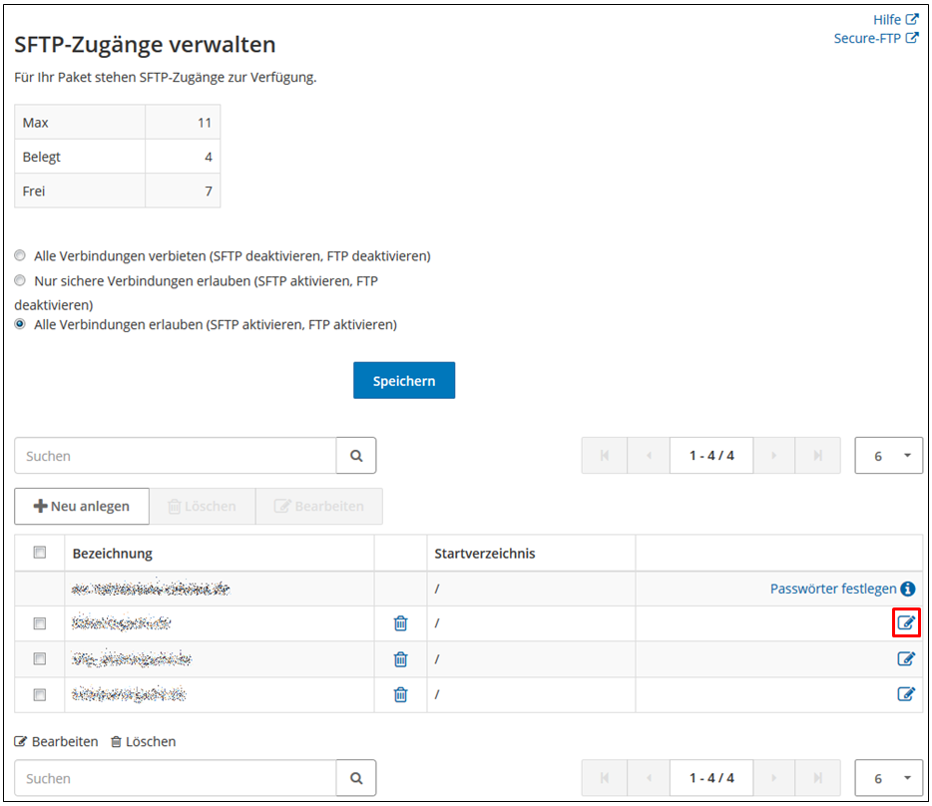932x806 pixels.
Task: Delete the fourth account with its trash icon
Action: (400, 694)
